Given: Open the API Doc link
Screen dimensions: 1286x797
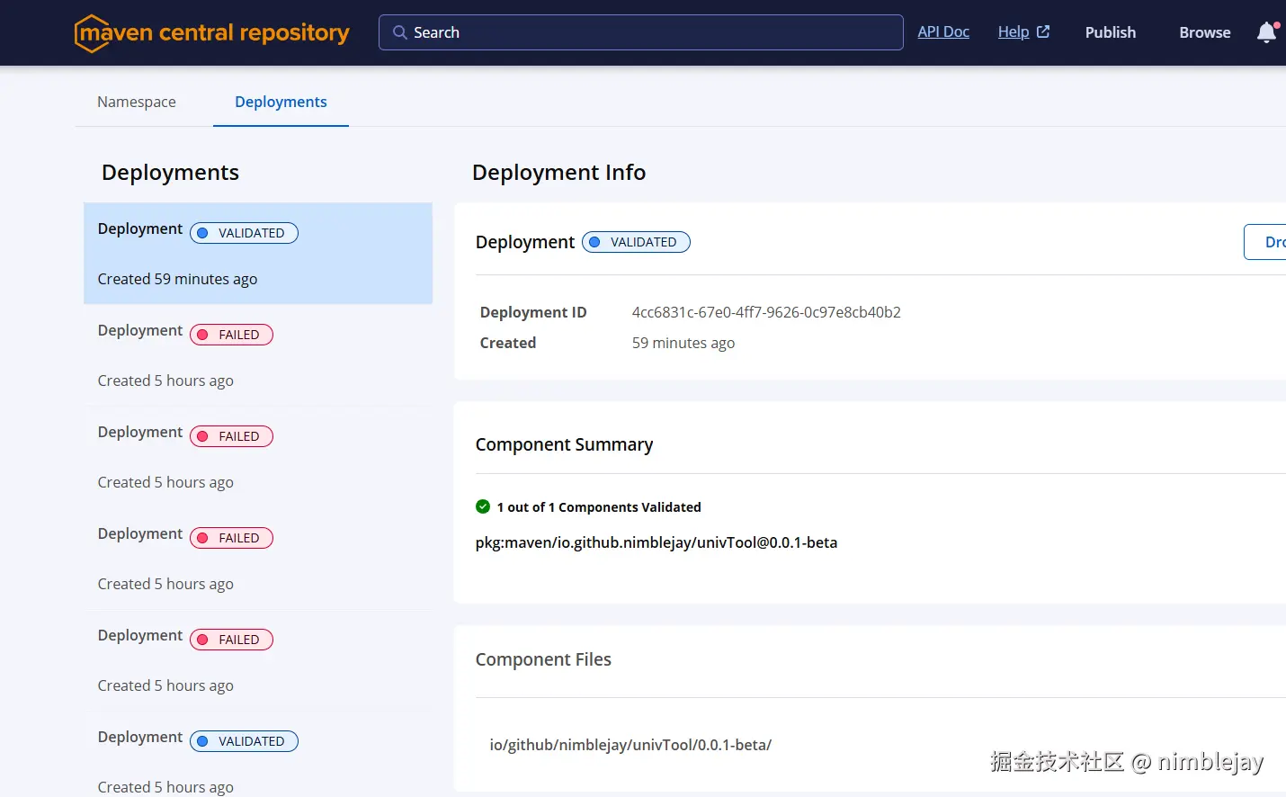Looking at the screenshot, I should pos(943,31).
